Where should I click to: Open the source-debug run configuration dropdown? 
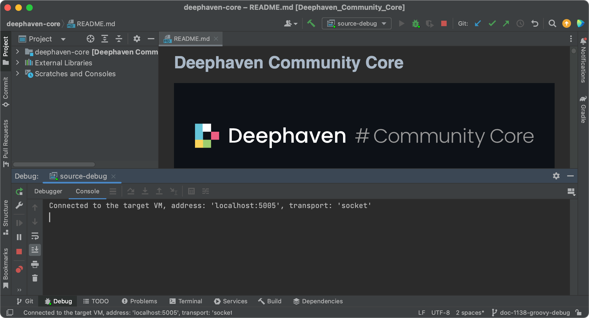tap(357, 24)
